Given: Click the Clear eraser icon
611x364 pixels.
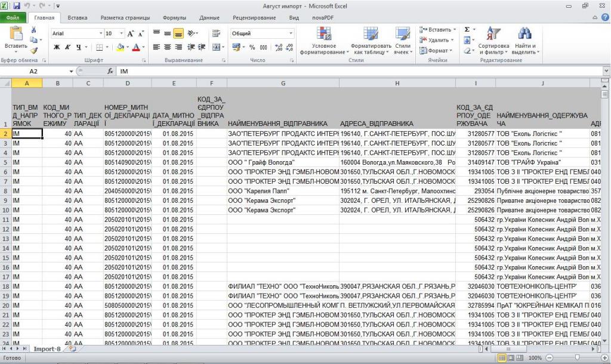Looking at the screenshot, I should (x=467, y=50).
